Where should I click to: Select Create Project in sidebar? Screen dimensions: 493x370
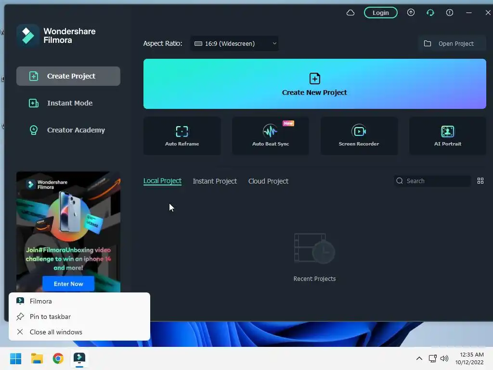click(68, 76)
